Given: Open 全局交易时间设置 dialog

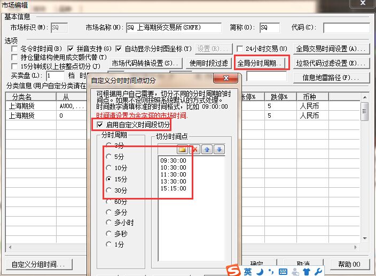Looking at the screenshot, I should tap(332, 49).
